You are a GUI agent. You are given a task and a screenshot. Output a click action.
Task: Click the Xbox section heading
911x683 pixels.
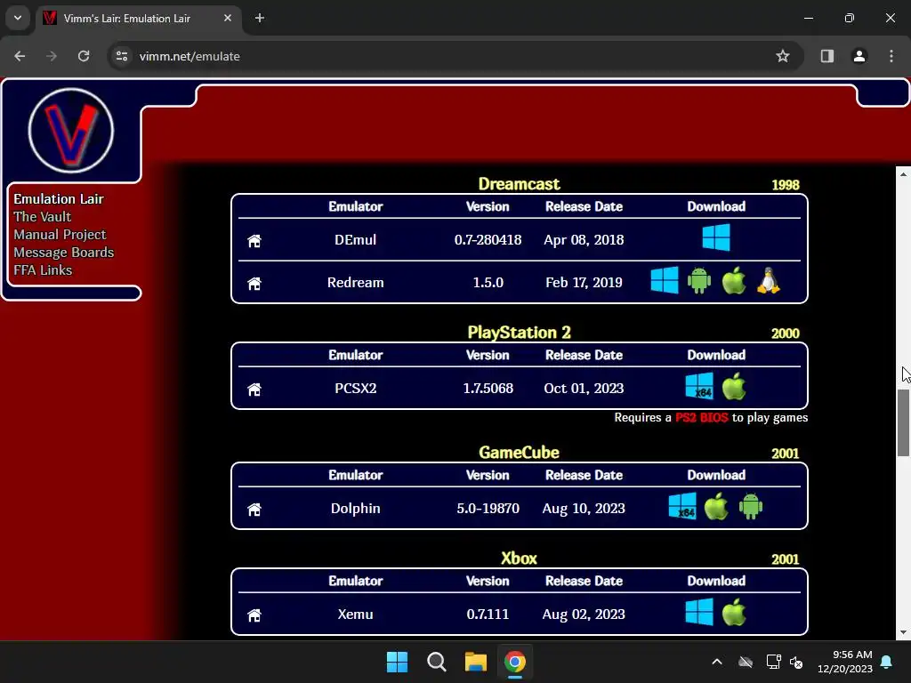[519, 558]
